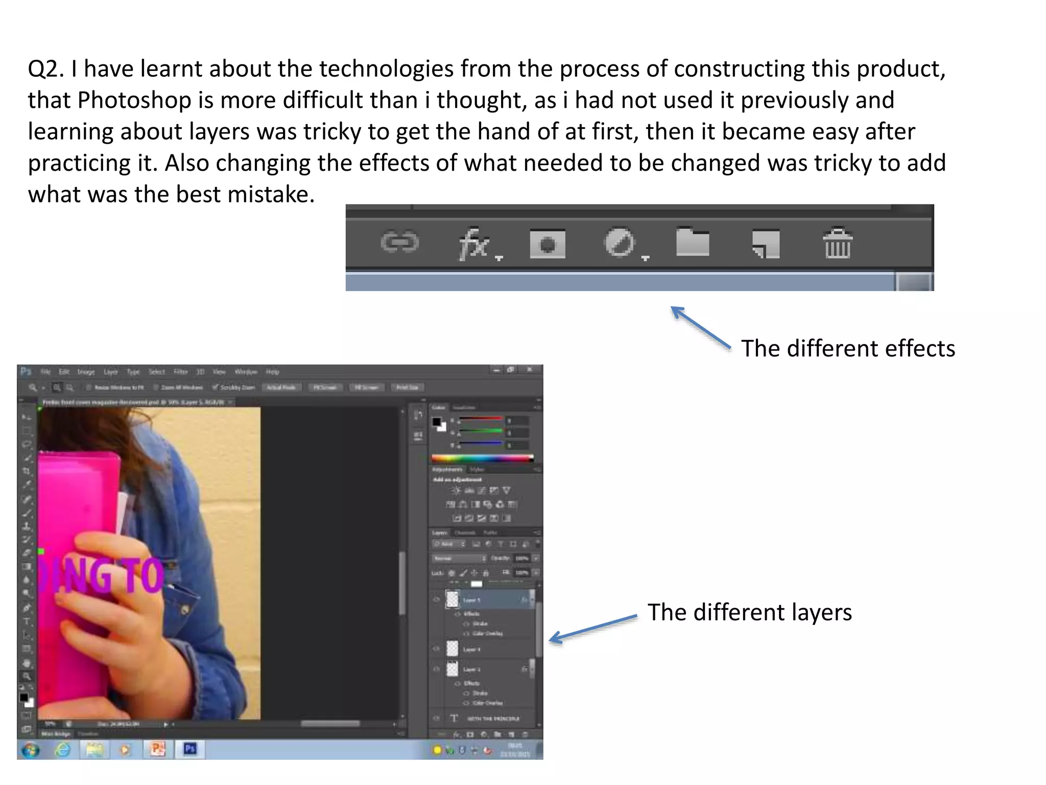This screenshot has width=1046, height=785.
Task: Open the Normal blend mode dropdown
Action: (460, 558)
